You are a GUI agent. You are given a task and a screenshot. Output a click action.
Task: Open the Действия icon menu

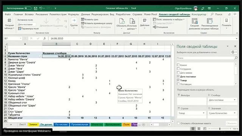(144, 20)
